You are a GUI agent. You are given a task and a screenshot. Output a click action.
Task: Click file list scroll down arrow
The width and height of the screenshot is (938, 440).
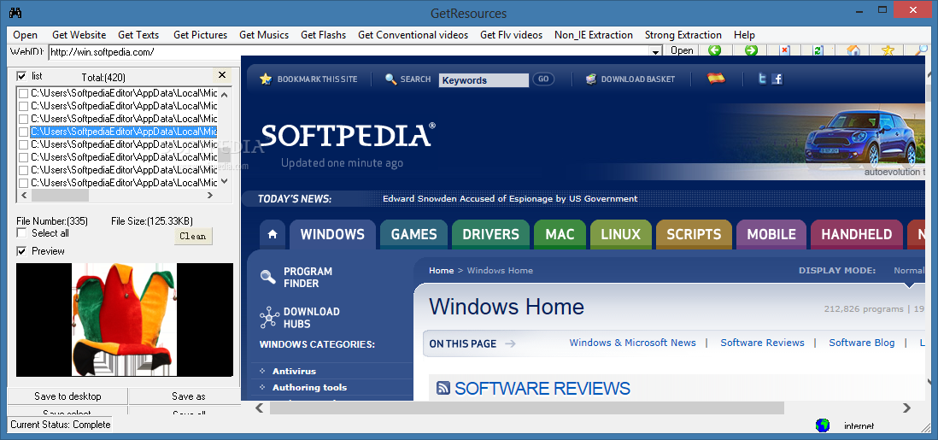click(x=225, y=181)
